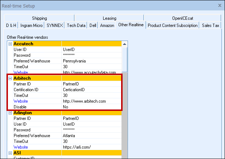Switch to the Dell tab

[93, 25]
